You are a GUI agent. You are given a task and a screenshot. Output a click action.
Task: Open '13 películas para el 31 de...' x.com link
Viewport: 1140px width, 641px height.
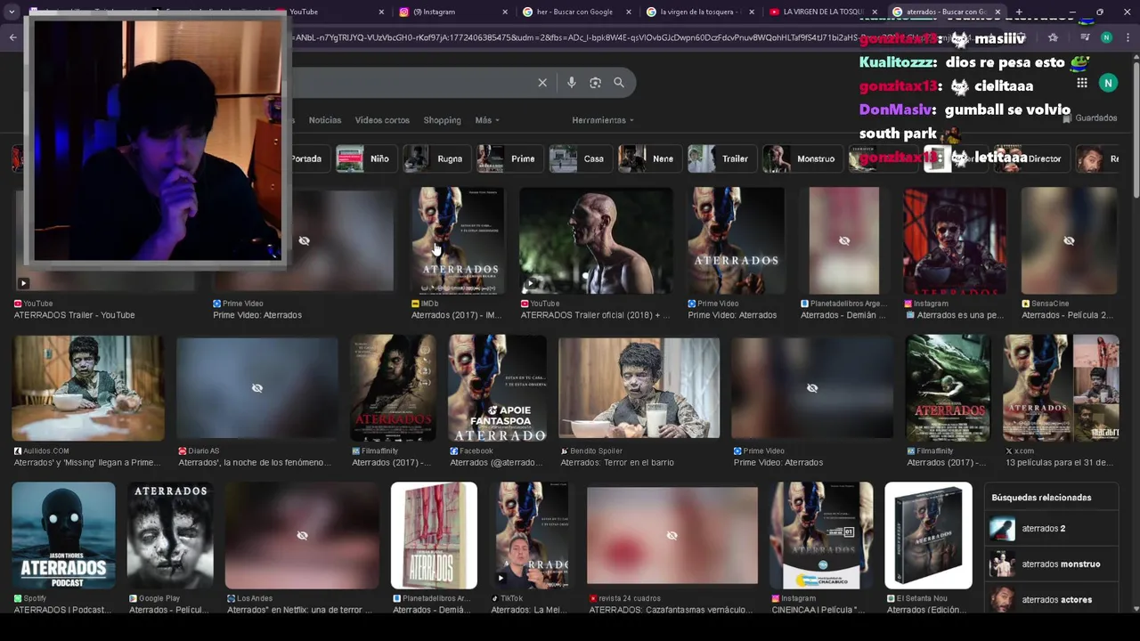tap(1058, 463)
